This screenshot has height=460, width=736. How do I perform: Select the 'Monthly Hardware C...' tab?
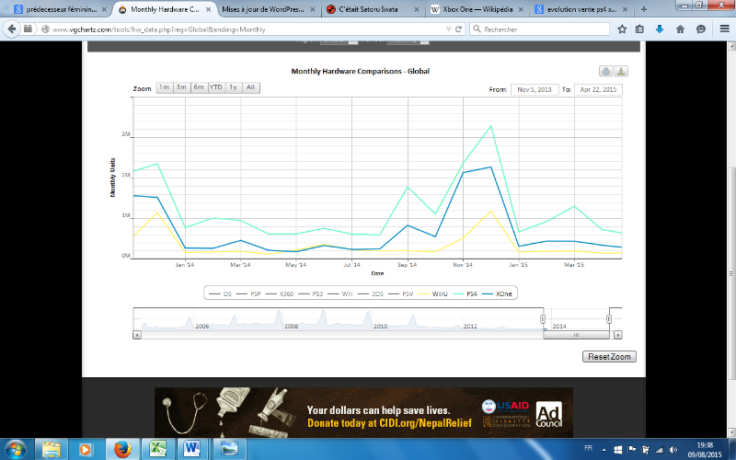(165, 9)
